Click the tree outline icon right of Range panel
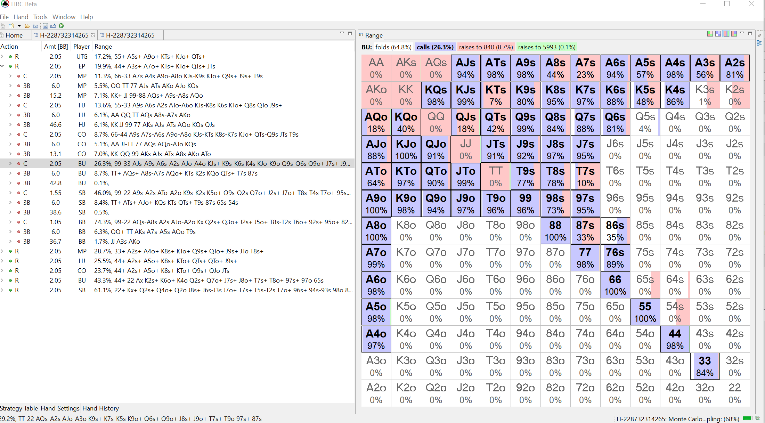The height and width of the screenshot is (423, 765). pyautogui.click(x=759, y=43)
